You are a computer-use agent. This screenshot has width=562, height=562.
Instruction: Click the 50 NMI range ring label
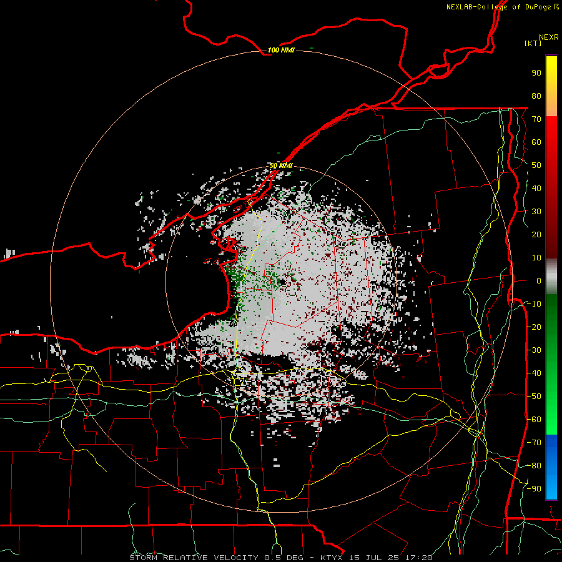(x=280, y=166)
